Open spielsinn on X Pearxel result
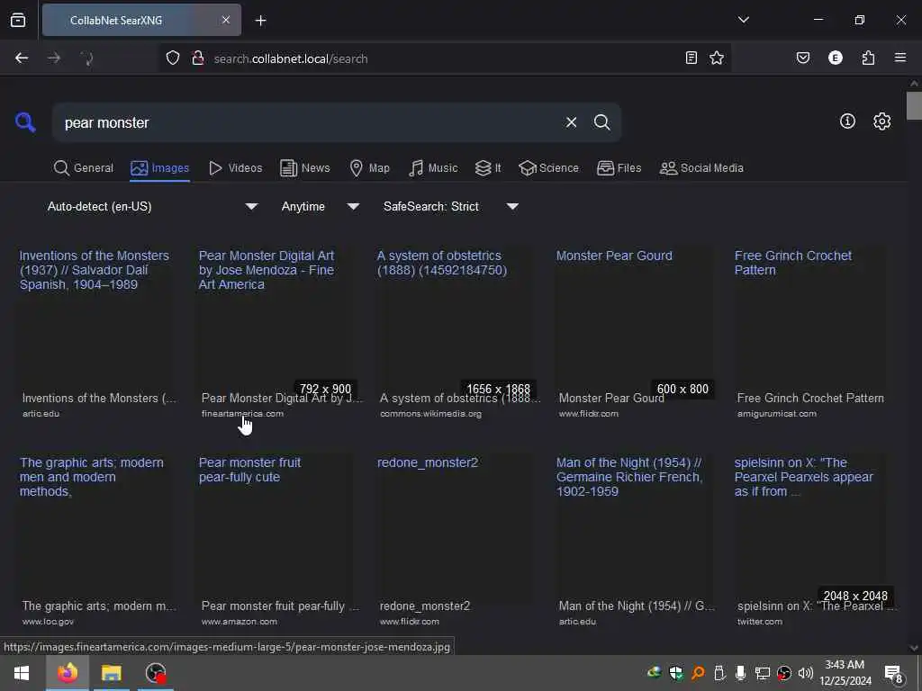The height and width of the screenshot is (691, 922). tap(803, 477)
